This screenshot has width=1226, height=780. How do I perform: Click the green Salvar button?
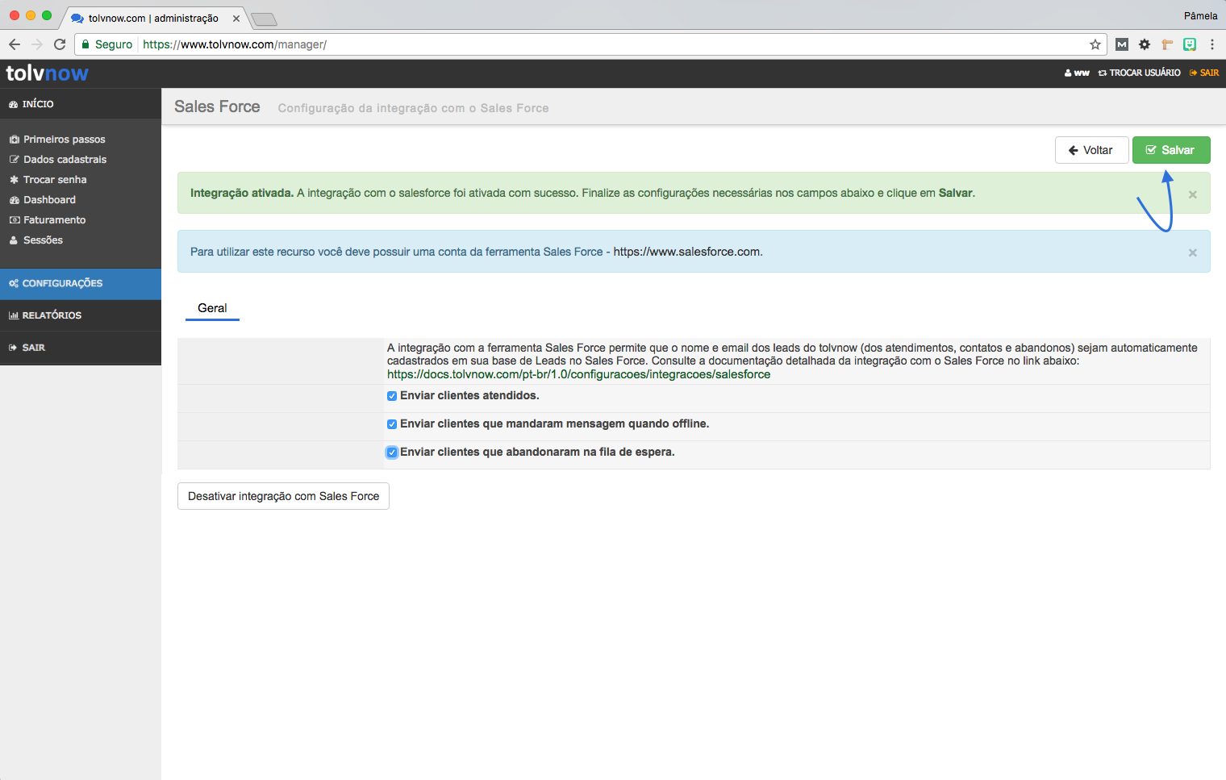[x=1171, y=150]
